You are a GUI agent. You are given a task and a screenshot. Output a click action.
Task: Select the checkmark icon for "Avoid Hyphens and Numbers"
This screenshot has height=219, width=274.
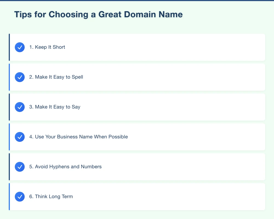[20, 167]
